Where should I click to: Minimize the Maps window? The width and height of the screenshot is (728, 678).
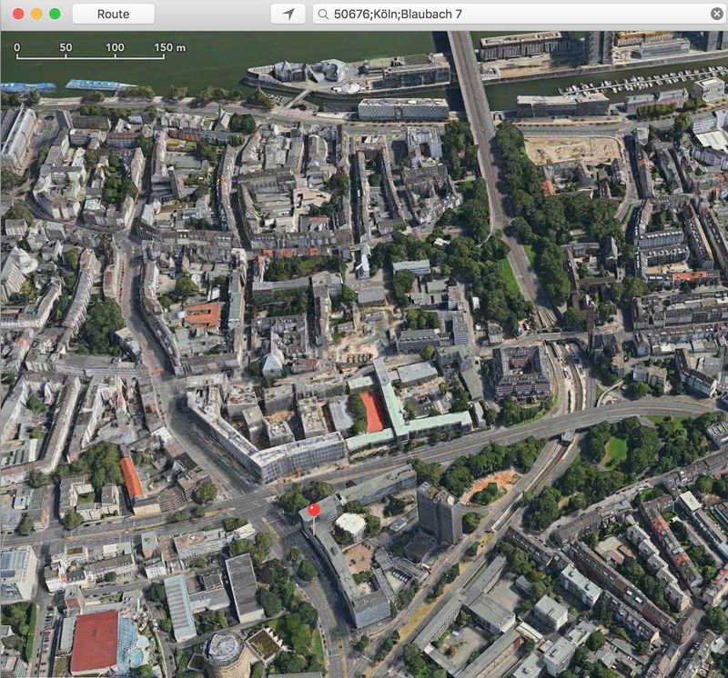click(36, 14)
